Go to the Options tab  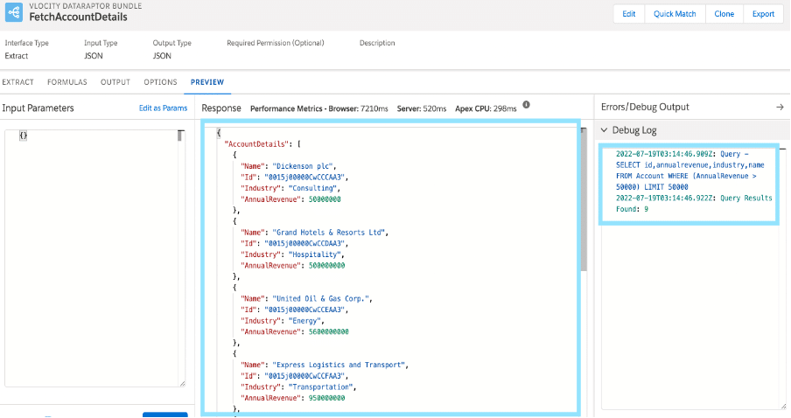(x=160, y=82)
